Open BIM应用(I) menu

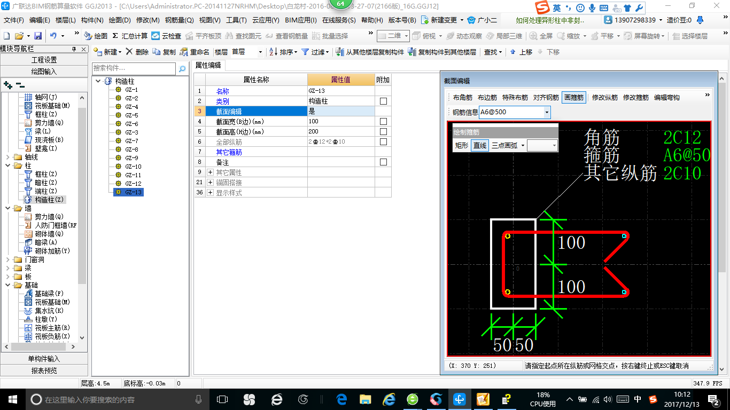click(x=301, y=20)
